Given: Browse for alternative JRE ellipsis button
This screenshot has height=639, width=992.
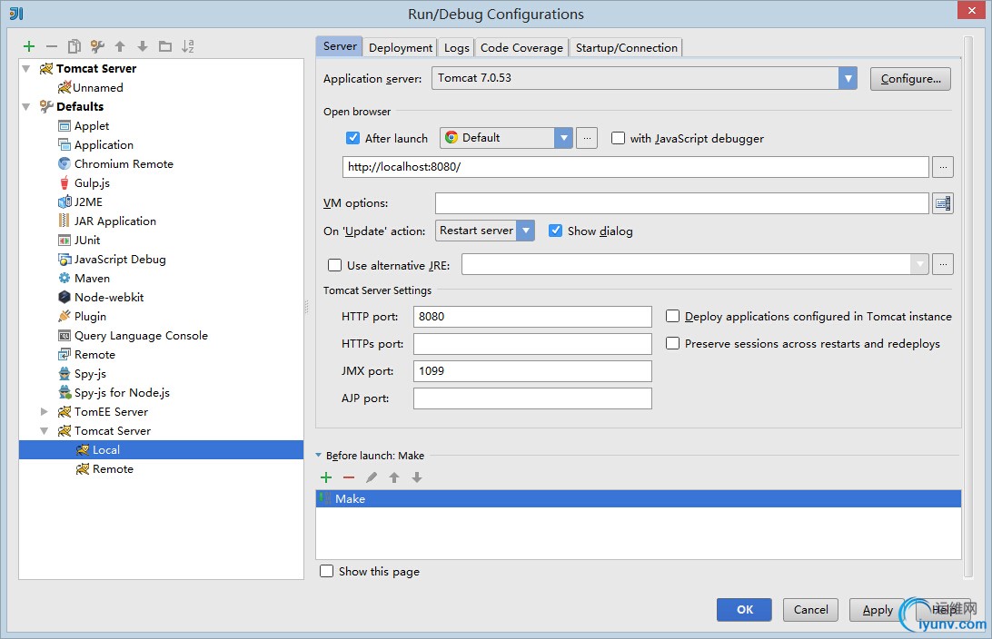Looking at the screenshot, I should click(x=943, y=264).
